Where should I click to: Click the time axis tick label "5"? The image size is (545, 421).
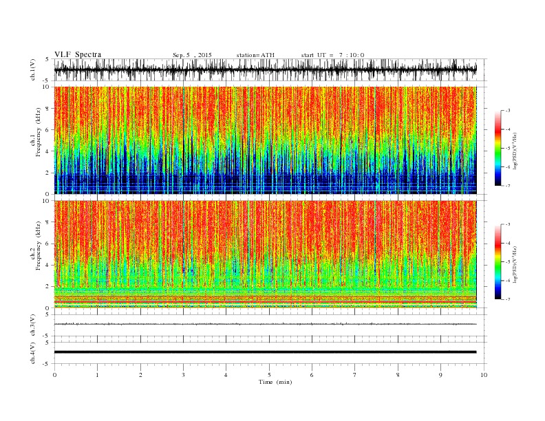[x=269, y=375]
